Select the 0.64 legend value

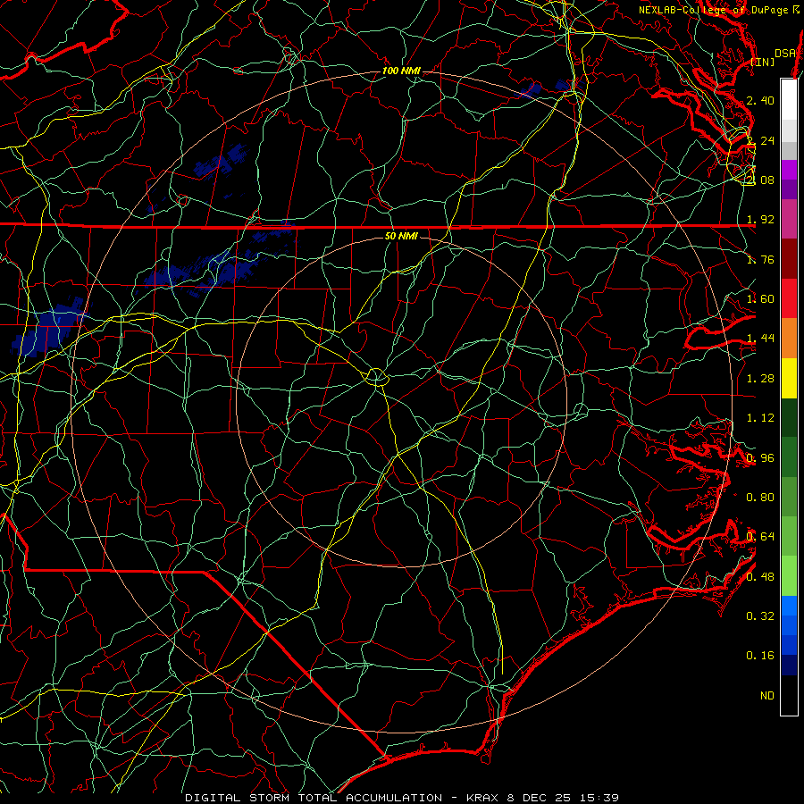[x=760, y=537]
